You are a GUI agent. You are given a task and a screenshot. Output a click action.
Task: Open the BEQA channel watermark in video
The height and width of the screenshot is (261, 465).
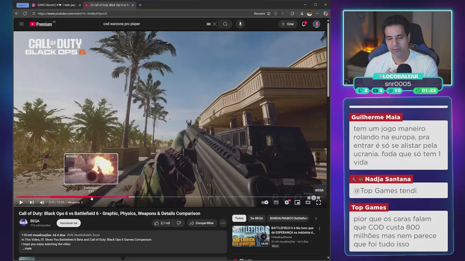coord(319,190)
